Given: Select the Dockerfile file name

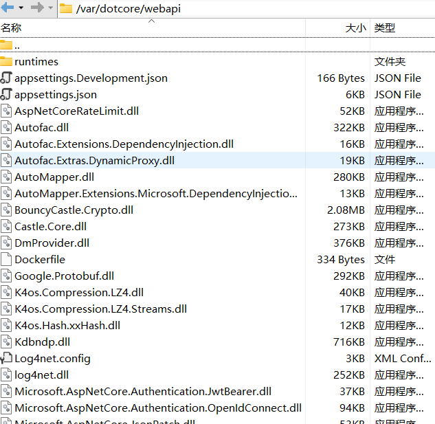Looking at the screenshot, I should 40,260.
